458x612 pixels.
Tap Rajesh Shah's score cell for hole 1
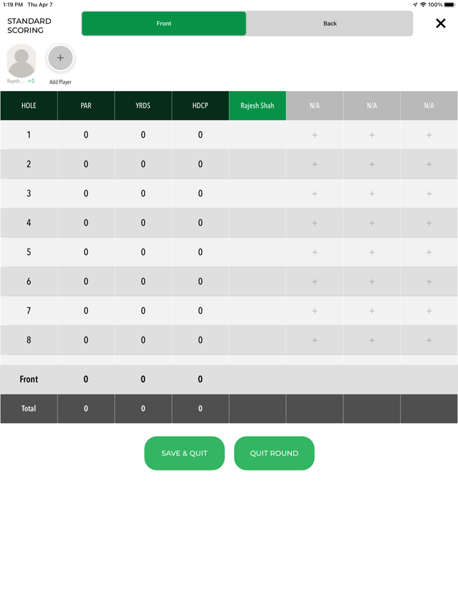(257, 135)
